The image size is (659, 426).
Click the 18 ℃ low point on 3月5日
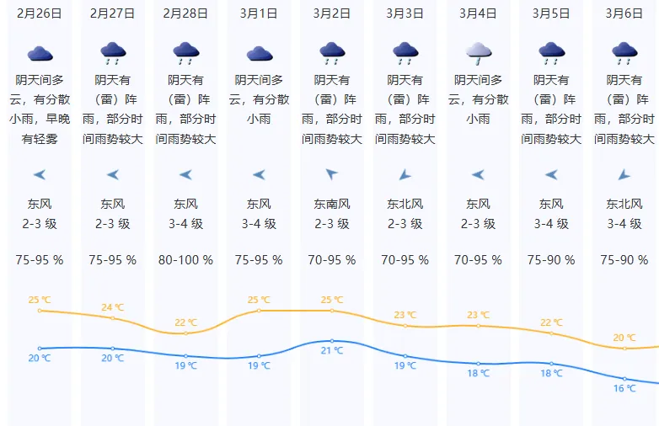551,364
